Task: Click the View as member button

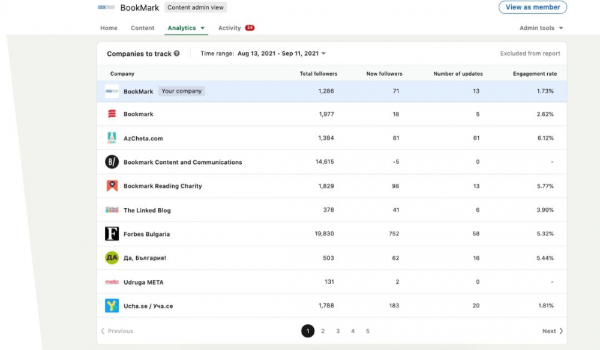Action: [533, 7]
